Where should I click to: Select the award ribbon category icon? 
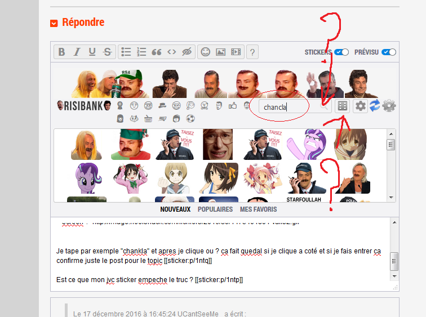point(120,106)
